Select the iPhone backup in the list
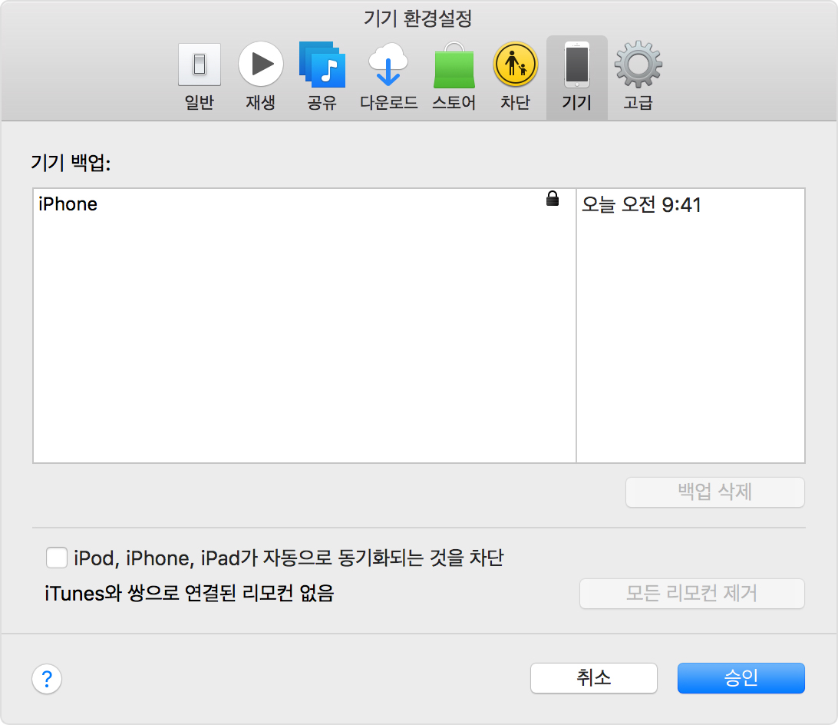Image resolution: width=838 pixels, height=725 pixels. (x=68, y=204)
